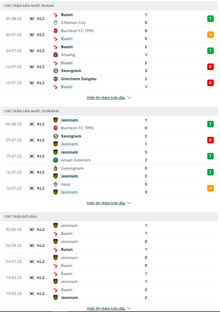
Task: Click the Anyang club crest icon
Action: [x=56, y=55]
